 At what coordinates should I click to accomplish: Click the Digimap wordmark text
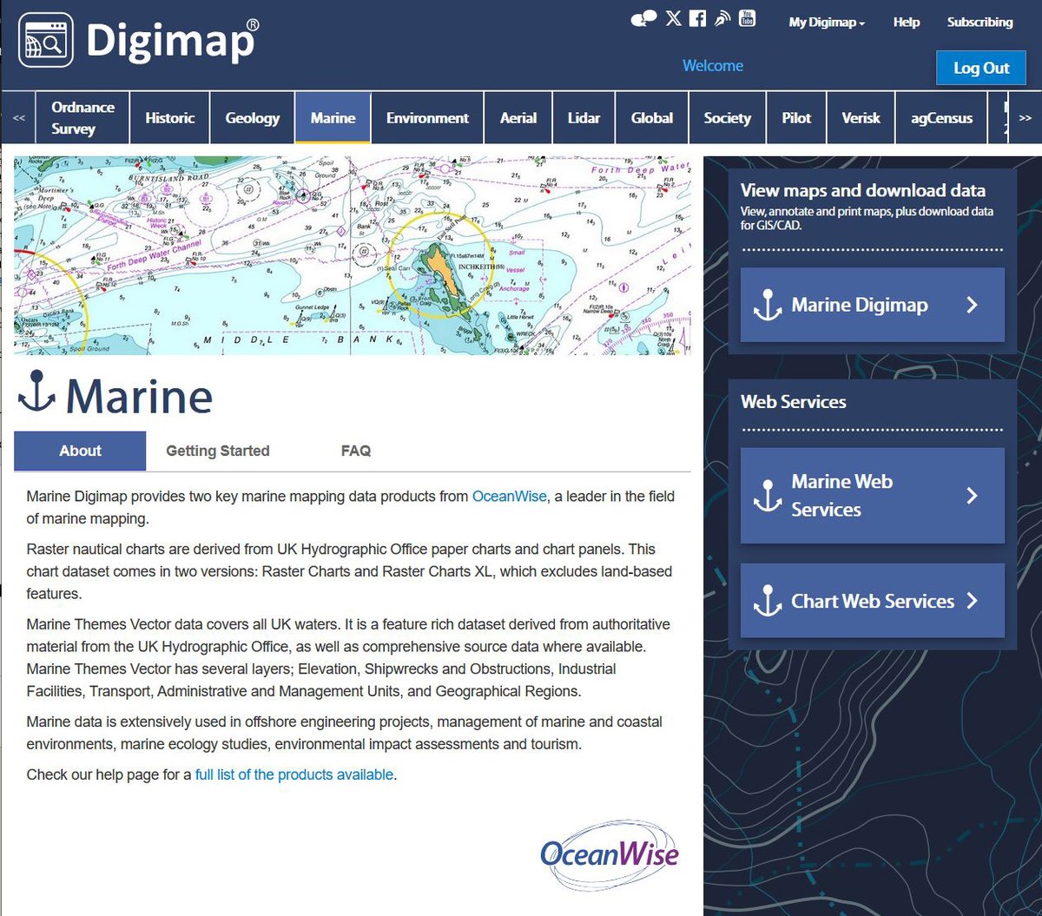(172, 40)
